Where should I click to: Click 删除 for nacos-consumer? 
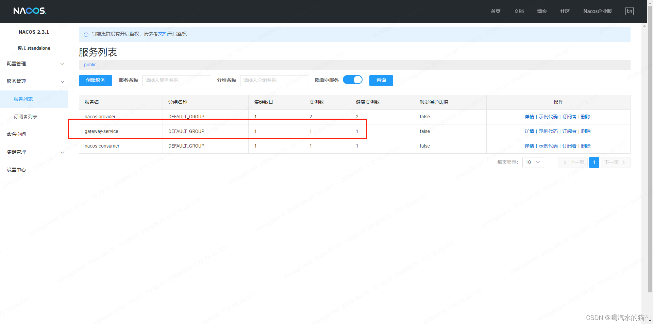pyautogui.click(x=586, y=146)
